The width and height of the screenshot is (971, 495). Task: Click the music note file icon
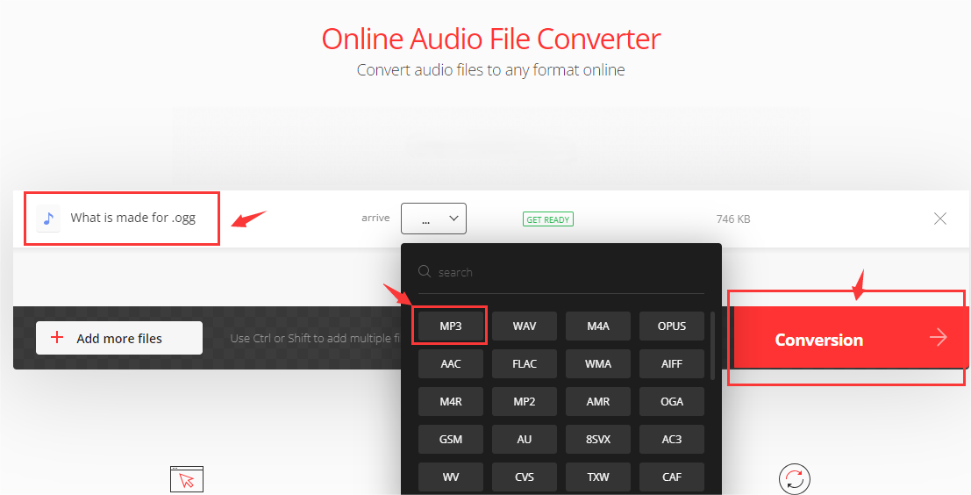point(48,219)
